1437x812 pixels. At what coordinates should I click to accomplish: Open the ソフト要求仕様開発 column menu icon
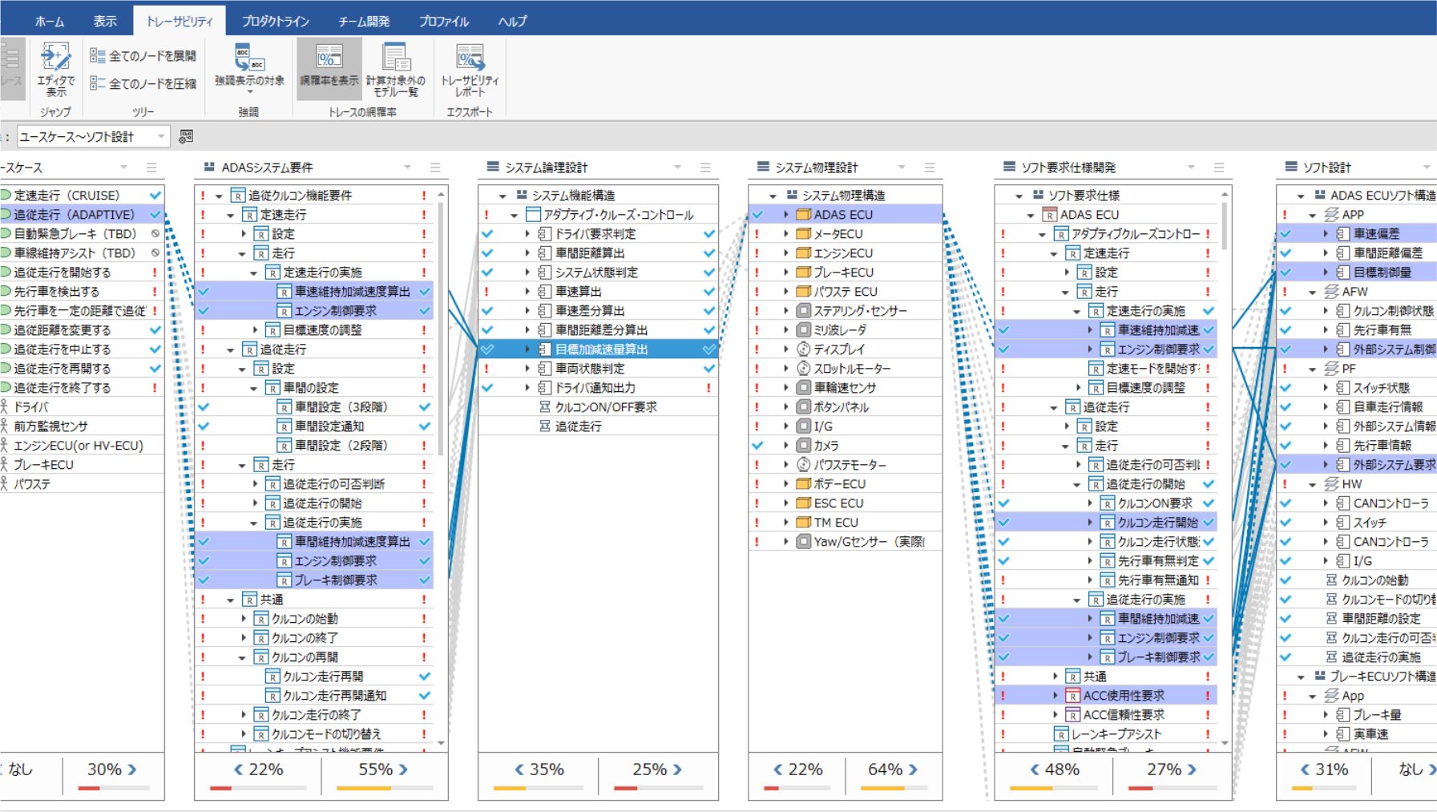1219,168
